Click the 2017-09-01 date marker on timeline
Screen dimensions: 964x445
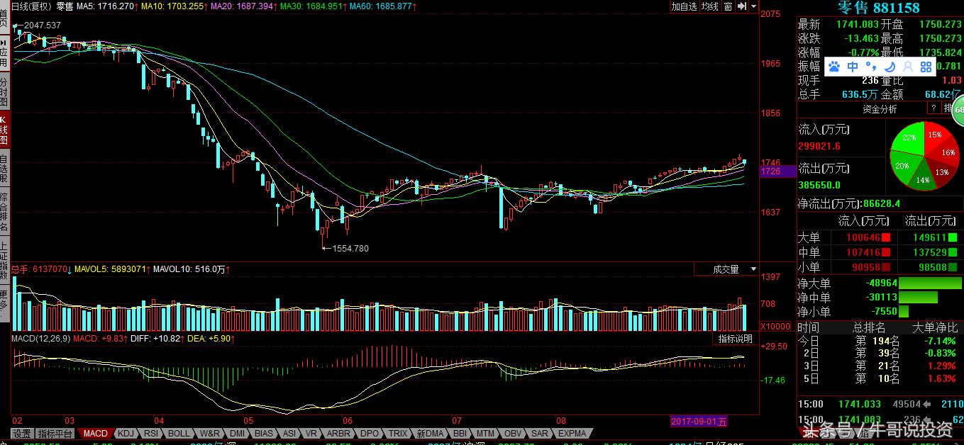699,421
